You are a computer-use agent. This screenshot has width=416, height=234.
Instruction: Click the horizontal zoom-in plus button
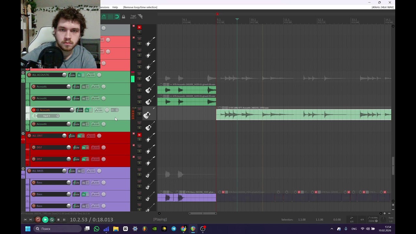(x=385, y=214)
